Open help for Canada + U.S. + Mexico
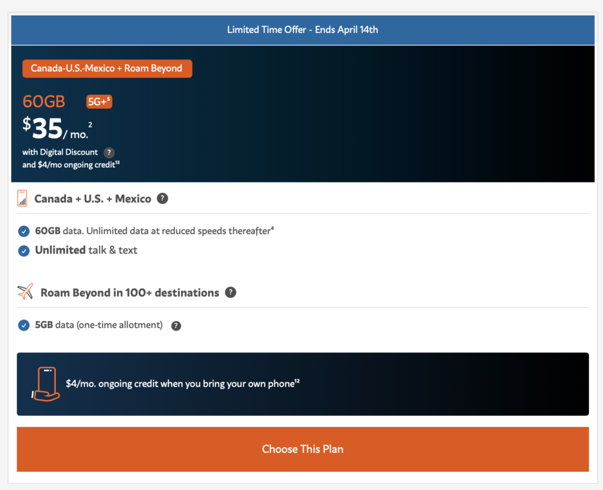The image size is (603, 490). pyautogui.click(x=163, y=199)
